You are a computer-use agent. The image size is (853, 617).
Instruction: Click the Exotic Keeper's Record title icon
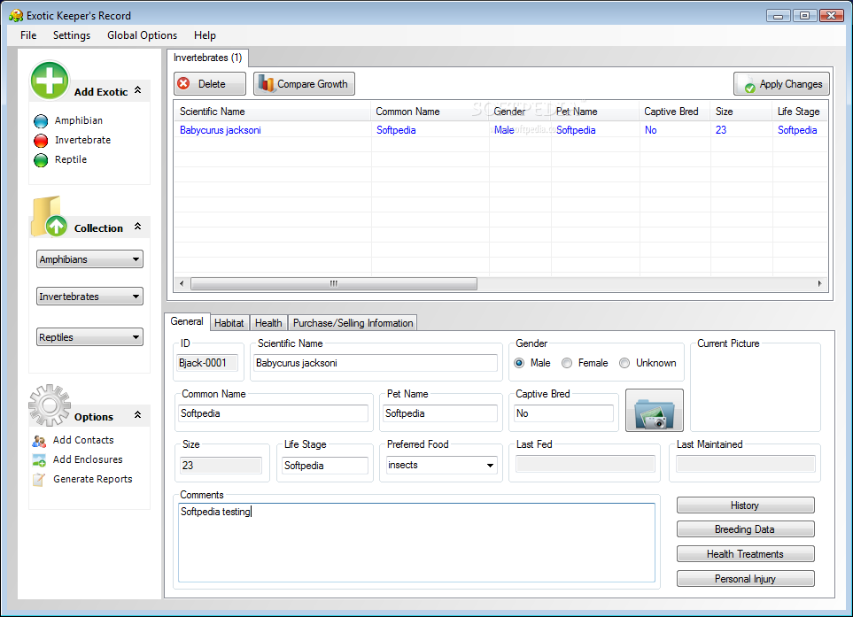pyautogui.click(x=16, y=15)
